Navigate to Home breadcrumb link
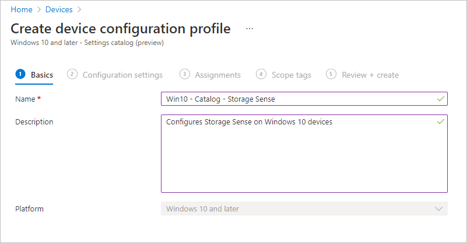 [x=21, y=9]
